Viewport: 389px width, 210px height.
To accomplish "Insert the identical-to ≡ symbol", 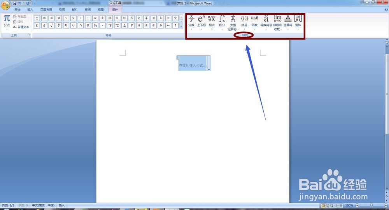I will click(168, 18).
